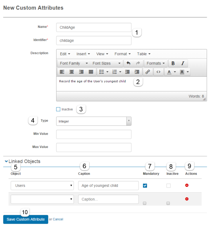Click the text color button
Screen dimensions: 211x226
point(169,72)
